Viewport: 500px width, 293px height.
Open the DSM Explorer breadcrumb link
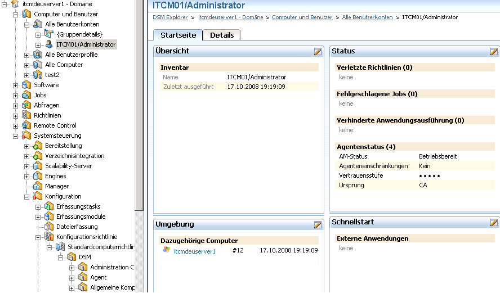(170, 17)
